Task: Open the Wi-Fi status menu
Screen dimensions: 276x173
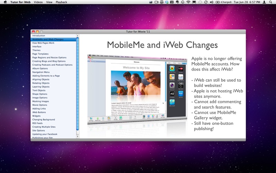Action: pos(188,2)
